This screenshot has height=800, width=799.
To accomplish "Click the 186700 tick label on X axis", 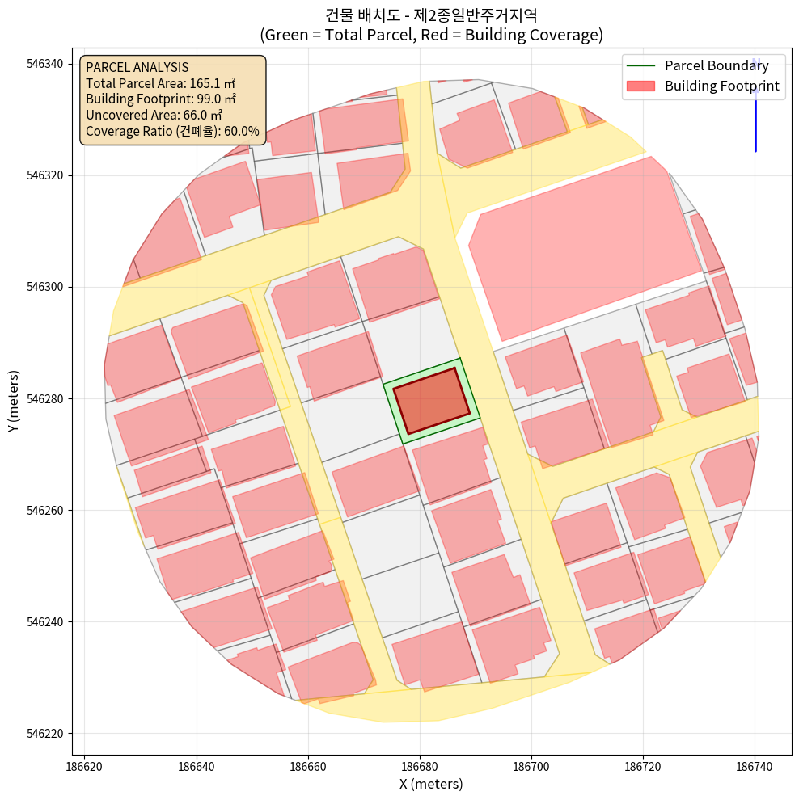I will 531,763.
